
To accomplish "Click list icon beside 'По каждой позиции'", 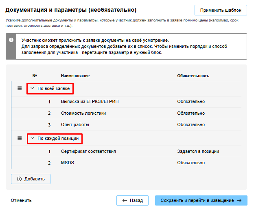I will (19, 138).
